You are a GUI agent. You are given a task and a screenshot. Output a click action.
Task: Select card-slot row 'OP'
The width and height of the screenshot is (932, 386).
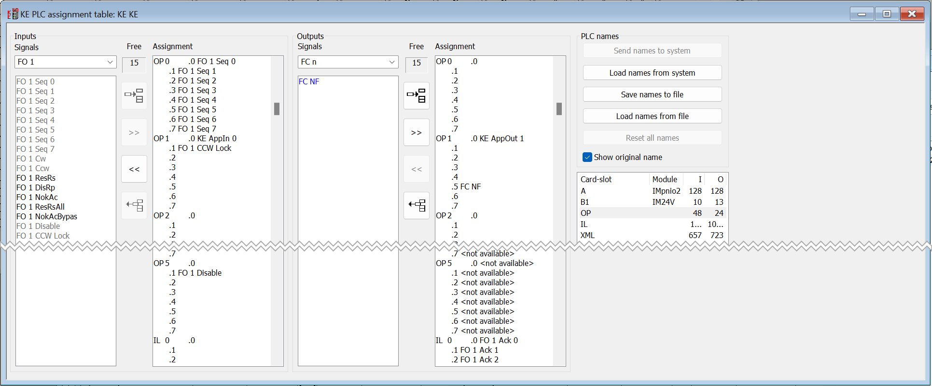653,213
